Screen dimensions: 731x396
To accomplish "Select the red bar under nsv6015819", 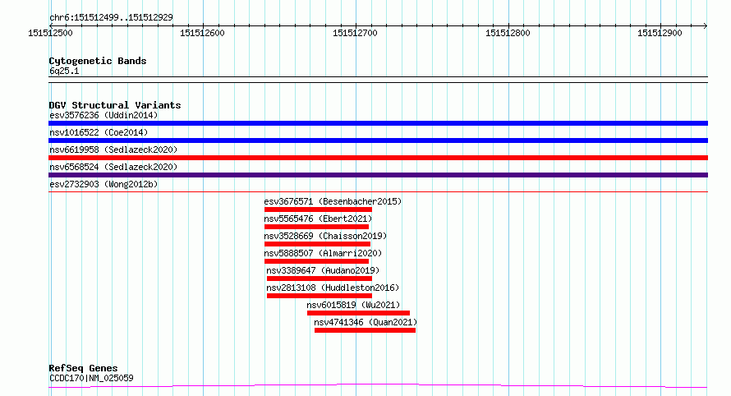I will click(358, 313).
